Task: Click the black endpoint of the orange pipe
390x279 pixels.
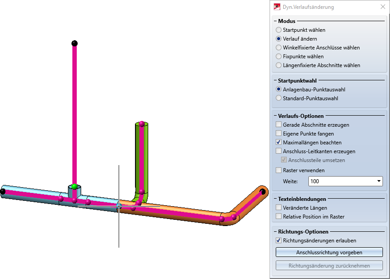Action: point(262,192)
